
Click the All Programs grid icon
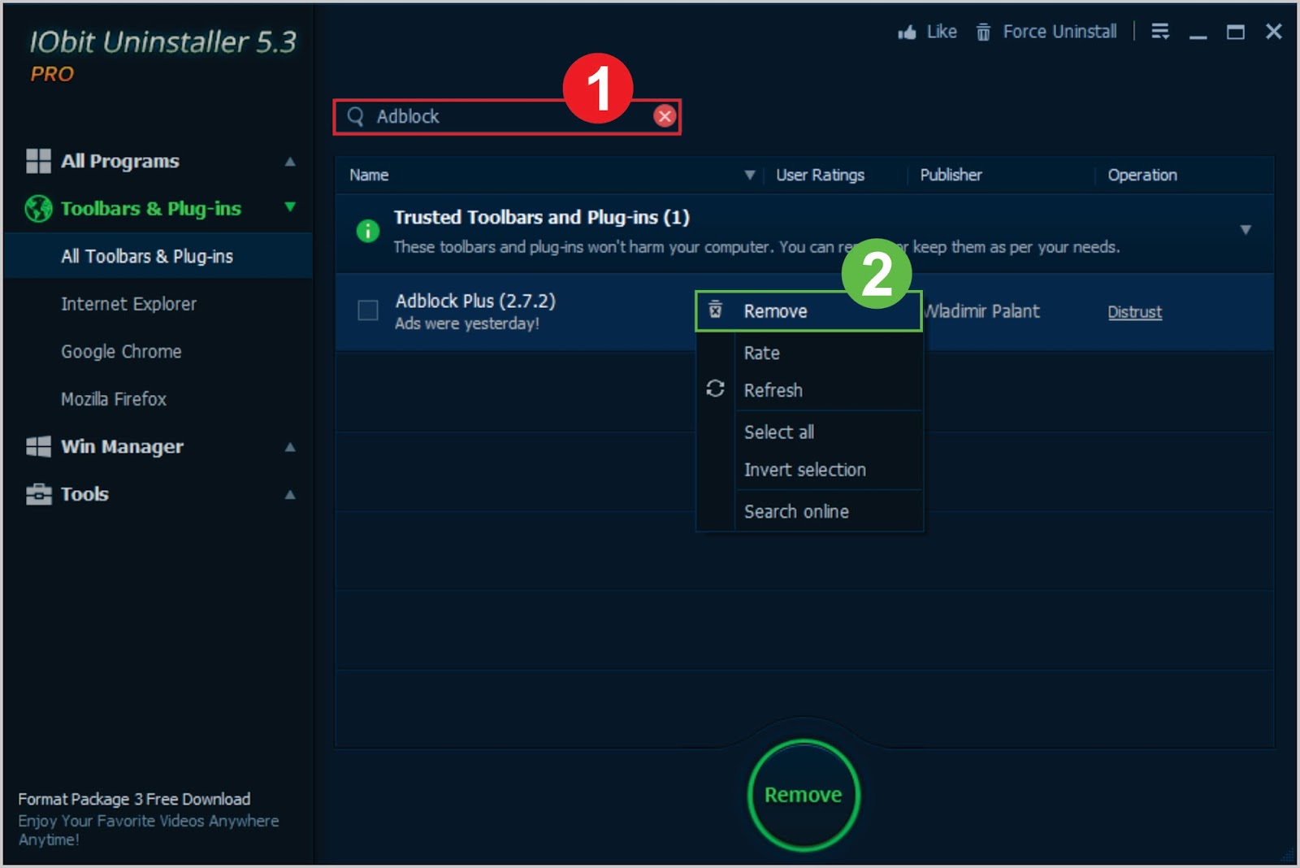pos(38,161)
